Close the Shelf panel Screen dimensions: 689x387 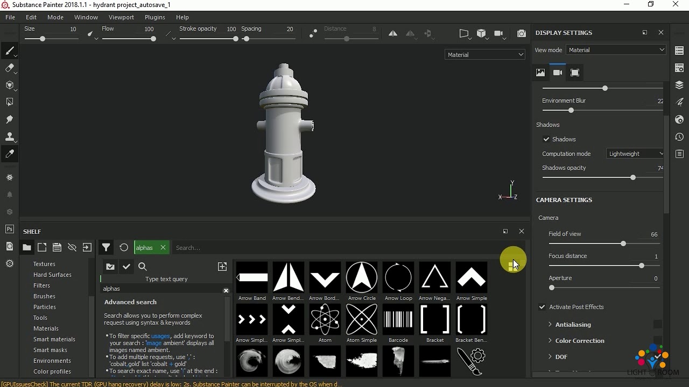point(522,231)
